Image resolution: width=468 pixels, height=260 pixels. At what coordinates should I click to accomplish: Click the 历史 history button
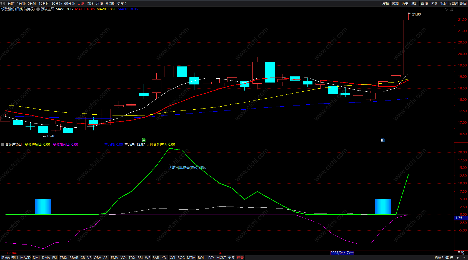[405, 3]
